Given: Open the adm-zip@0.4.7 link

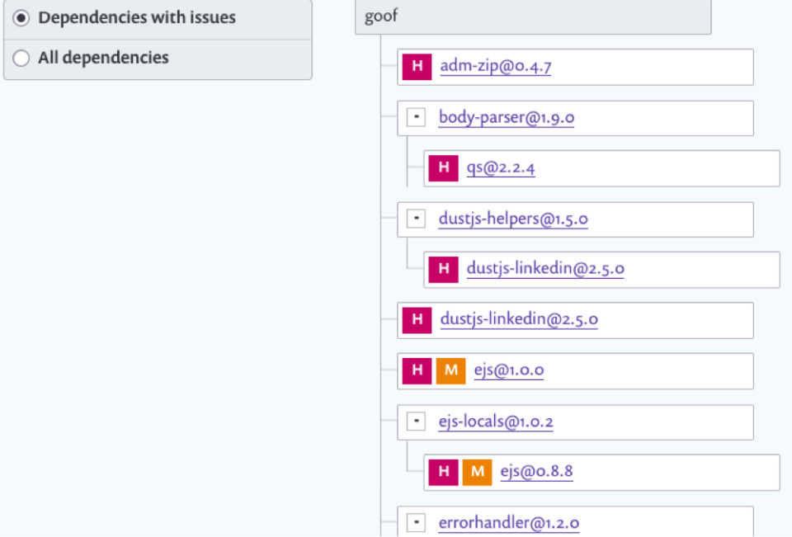Looking at the screenshot, I should (496, 66).
